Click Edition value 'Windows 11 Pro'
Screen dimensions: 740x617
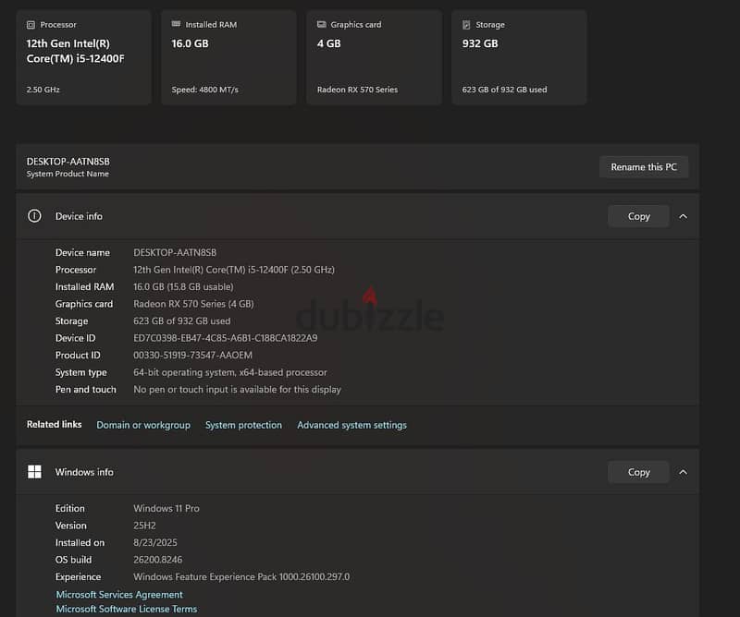click(x=166, y=508)
